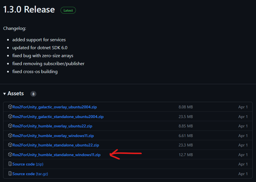The image size is (256, 182).
Task: Click package icon beside humble_overlay_windows11.zip
Action: (x=10, y=136)
